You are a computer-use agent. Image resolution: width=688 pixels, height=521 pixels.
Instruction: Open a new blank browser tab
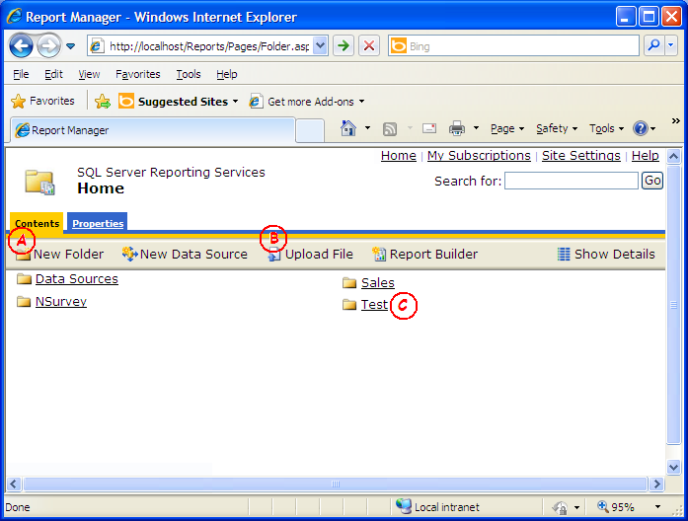pos(310,130)
